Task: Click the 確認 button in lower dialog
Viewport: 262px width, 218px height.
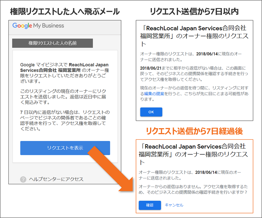Action: pyautogui.click(x=150, y=205)
